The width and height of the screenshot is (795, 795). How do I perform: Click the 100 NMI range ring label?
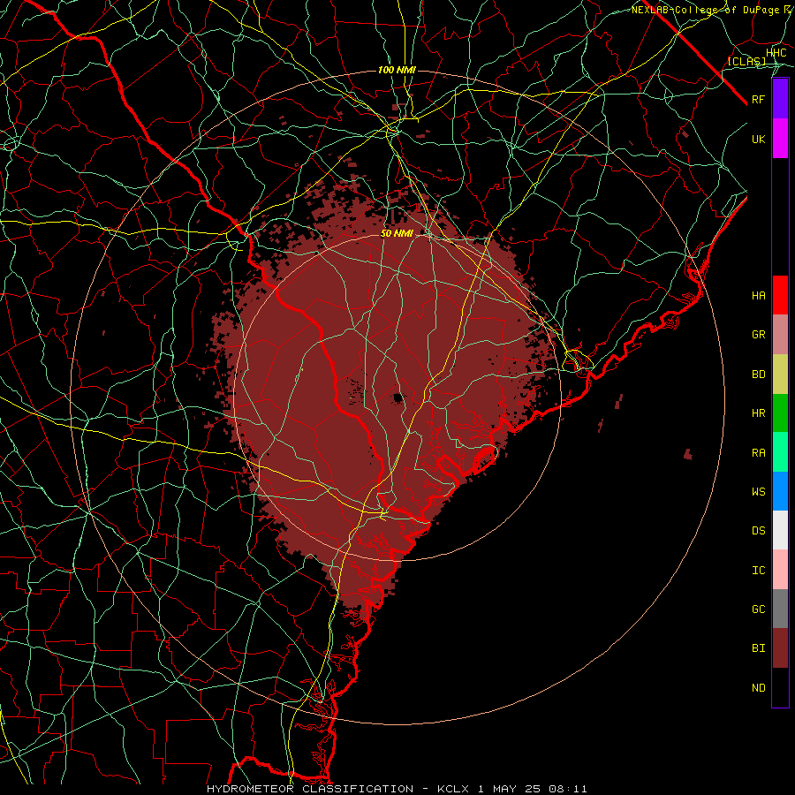(x=397, y=70)
